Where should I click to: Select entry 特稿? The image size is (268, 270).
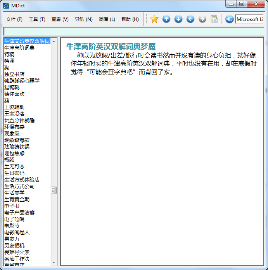click(x=9, y=54)
